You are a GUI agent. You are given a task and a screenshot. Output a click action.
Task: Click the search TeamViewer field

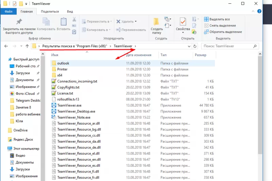click(230, 46)
